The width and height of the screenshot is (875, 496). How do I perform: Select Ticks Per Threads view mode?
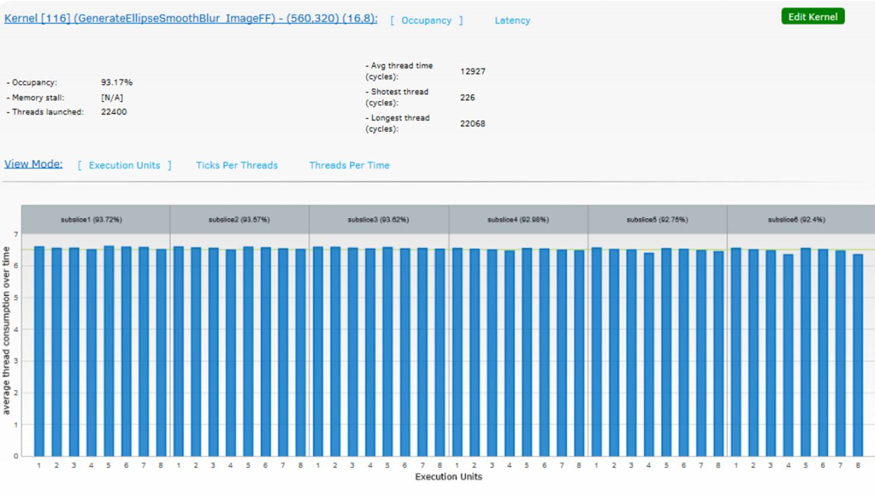click(236, 166)
